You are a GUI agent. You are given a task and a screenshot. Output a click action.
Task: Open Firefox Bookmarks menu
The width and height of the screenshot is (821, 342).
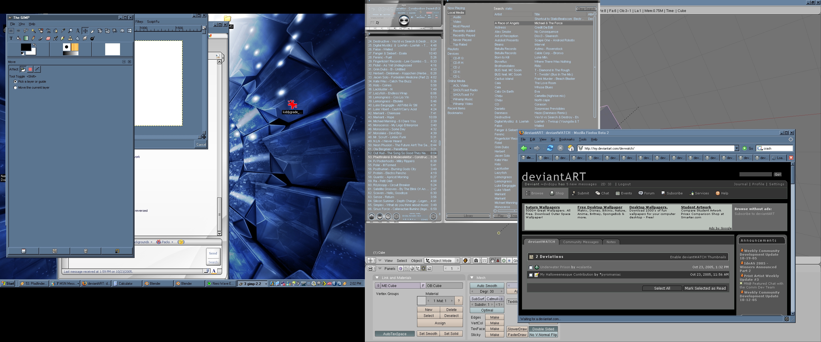[567, 139]
